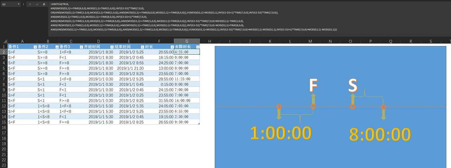
Task: Click the Insert Function fx icon
Action: pyautogui.click(x=44, y=4)
